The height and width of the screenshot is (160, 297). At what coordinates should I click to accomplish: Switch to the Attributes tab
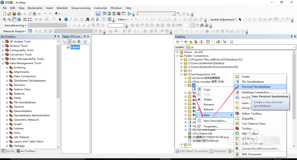click(x=218, y=151)
